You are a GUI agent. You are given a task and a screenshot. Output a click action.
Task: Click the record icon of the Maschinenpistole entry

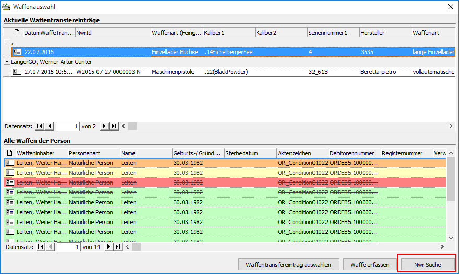pyautogui.click(x=17, y=72)
